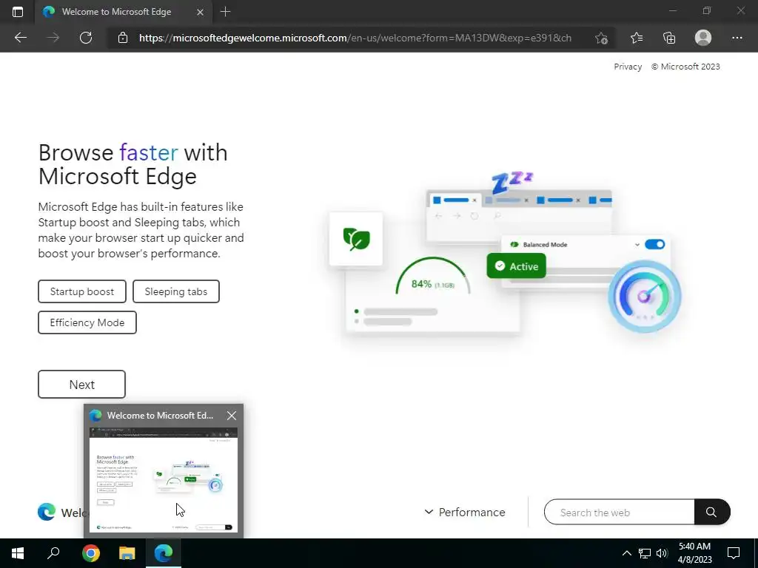The height and width of the screenshot is (568, 758).
Task: Minimize the Edge browser window
Action: click(672, 11)
